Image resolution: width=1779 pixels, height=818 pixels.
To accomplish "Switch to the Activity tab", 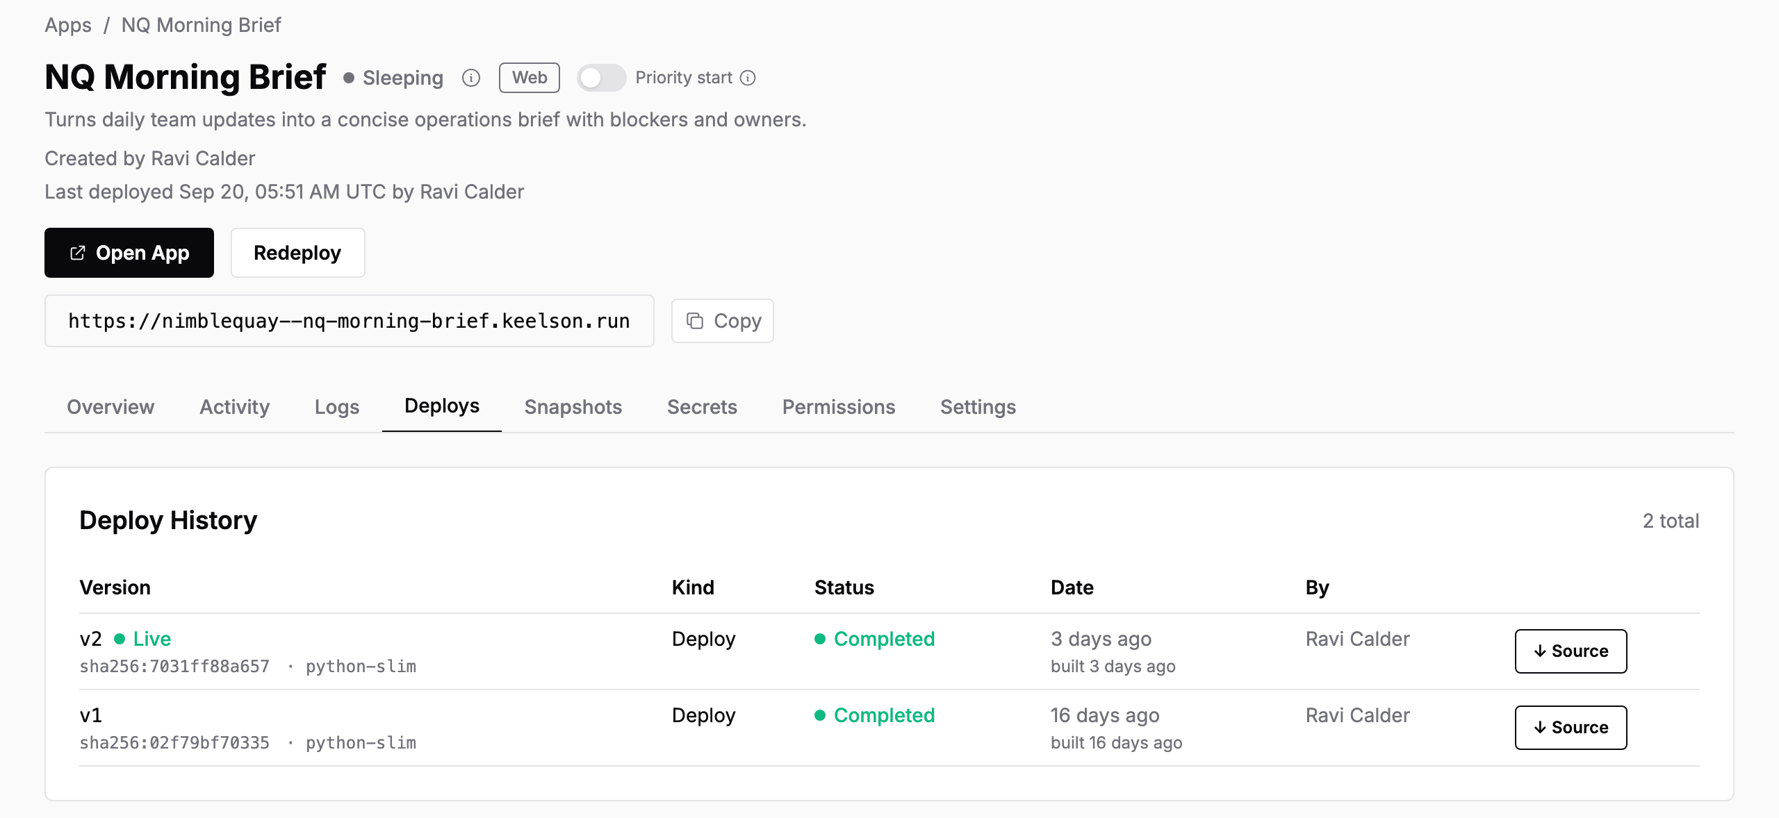I will pos(235,407).
